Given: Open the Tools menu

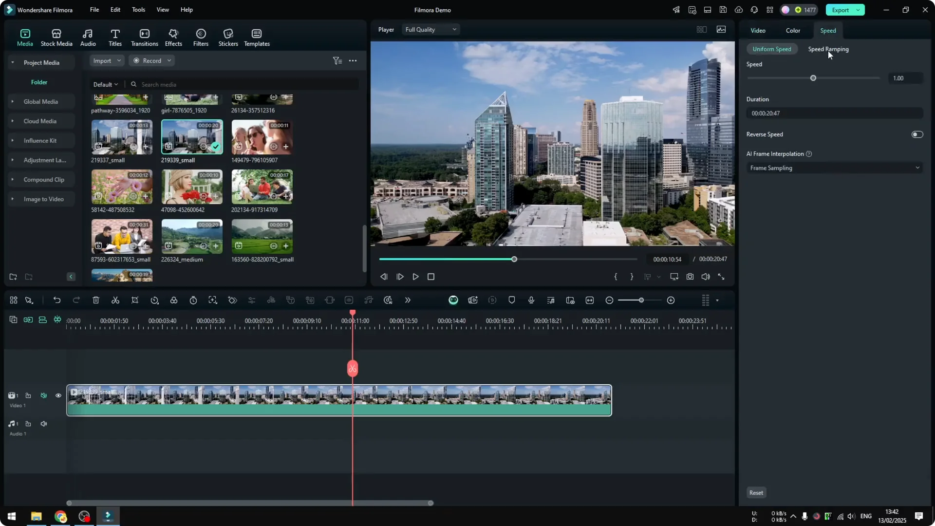Looking at the screenshot, I should [138, 10].
